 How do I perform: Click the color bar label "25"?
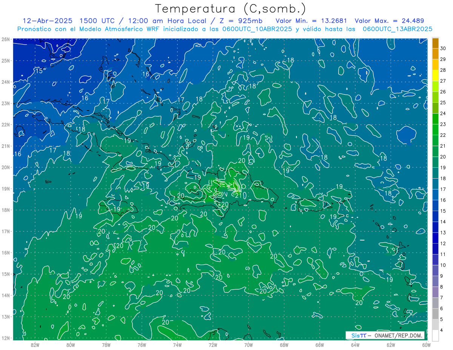[x=443, y=103]
